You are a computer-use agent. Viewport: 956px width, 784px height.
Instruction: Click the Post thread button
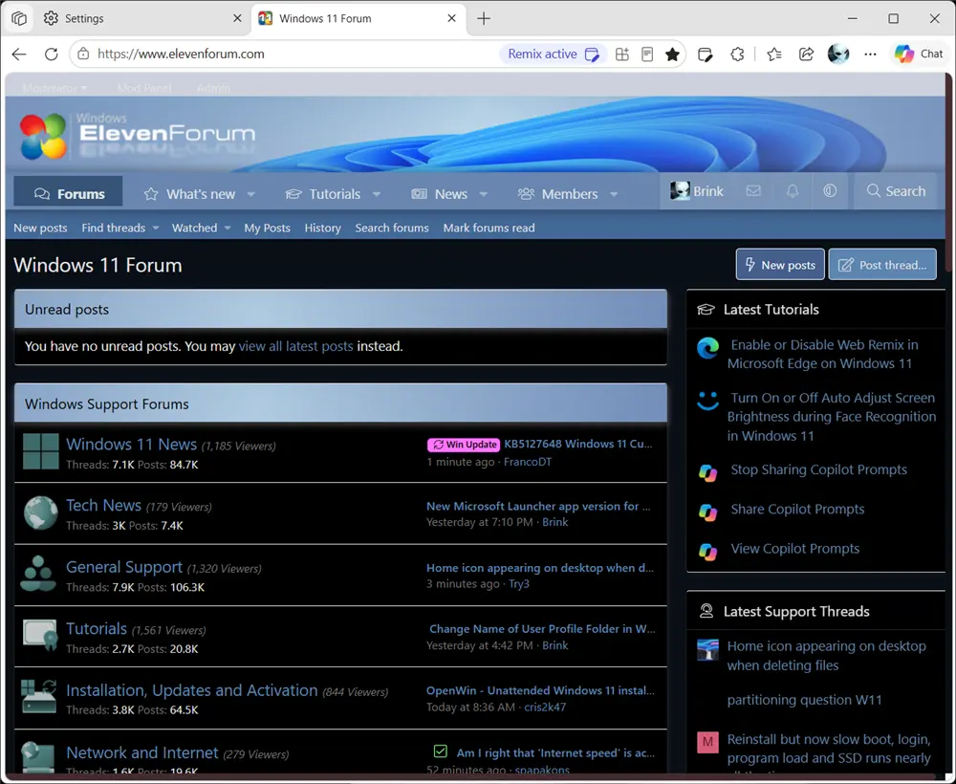coord(882,265)
